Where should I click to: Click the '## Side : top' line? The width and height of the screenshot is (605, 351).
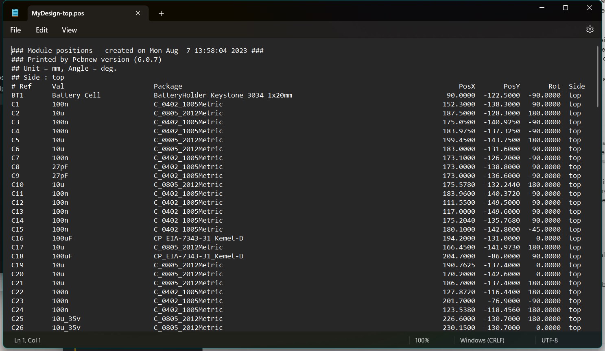(x=38, y=77)
